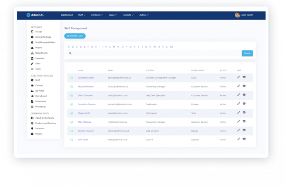The height and width of the screenshot is (187, 284).
Task: Click the graduation cap icon in John Smith's row
Action: click(244, 139)
